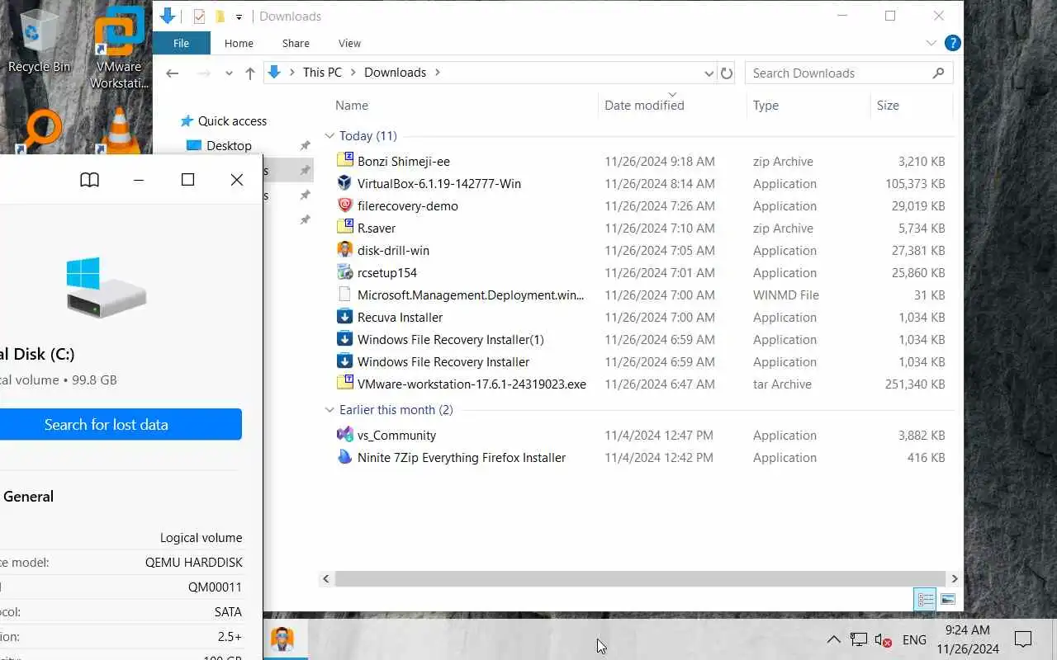This screenshot has width=1057, height=660.
Task: Select VMware-workstation-17.6.1-24319023.exe file
Action: coord(472,384)
